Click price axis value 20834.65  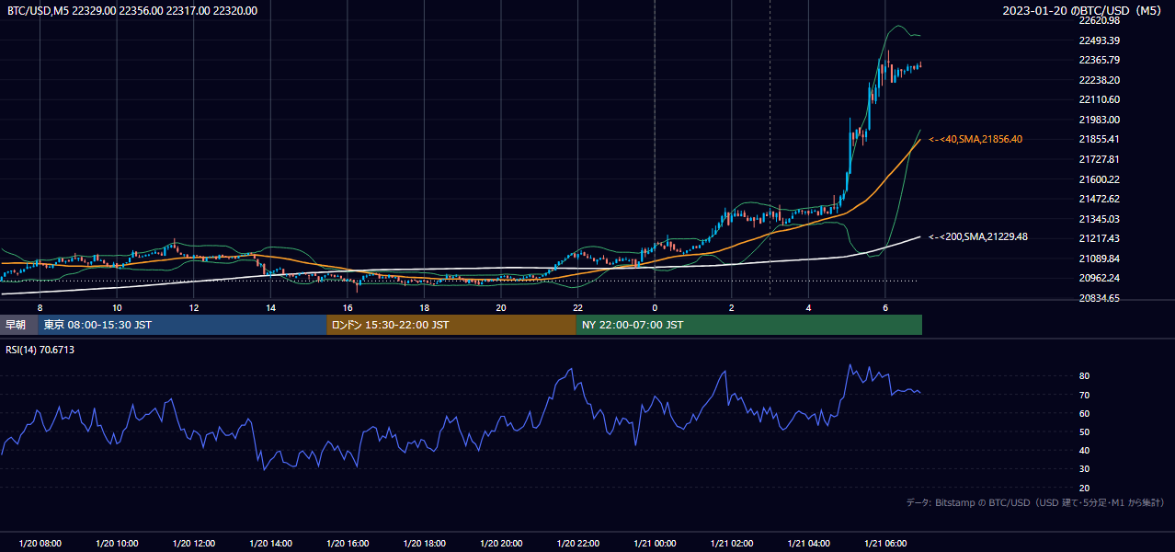click(x=1099, y=298)
